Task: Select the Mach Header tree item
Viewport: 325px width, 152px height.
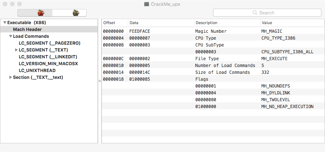Action: [x=27, y=30]
